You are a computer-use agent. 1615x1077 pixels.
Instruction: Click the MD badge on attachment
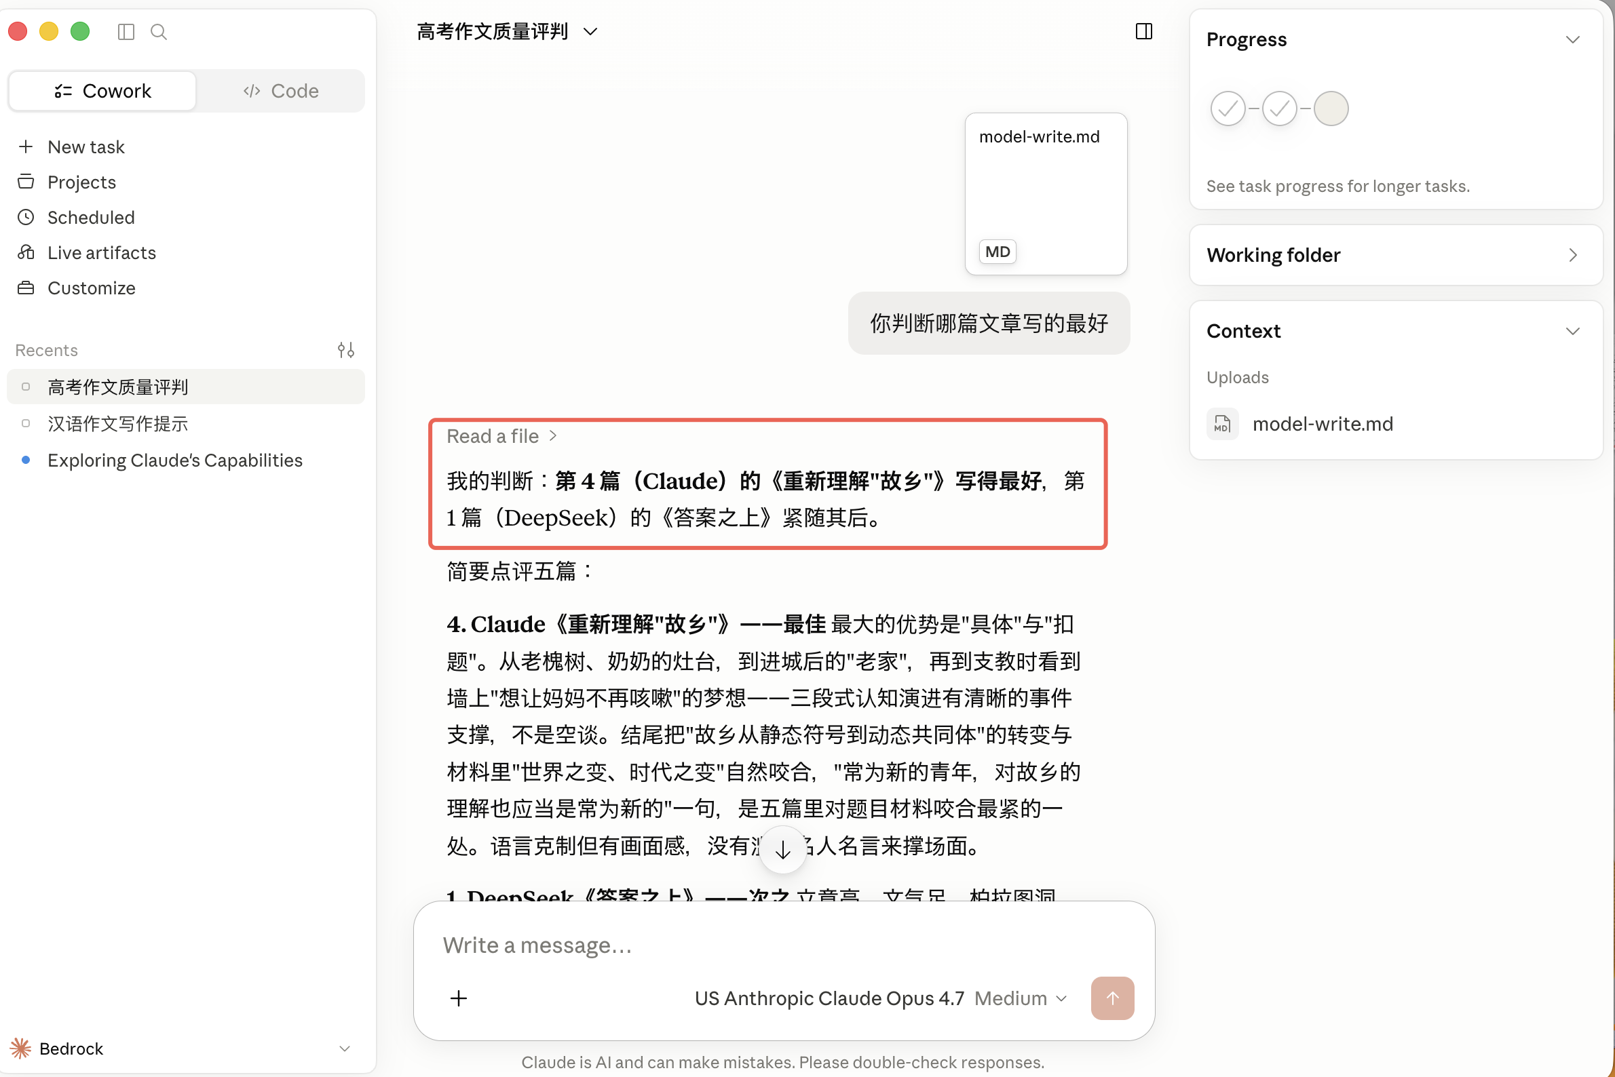[x=998, y=252]
